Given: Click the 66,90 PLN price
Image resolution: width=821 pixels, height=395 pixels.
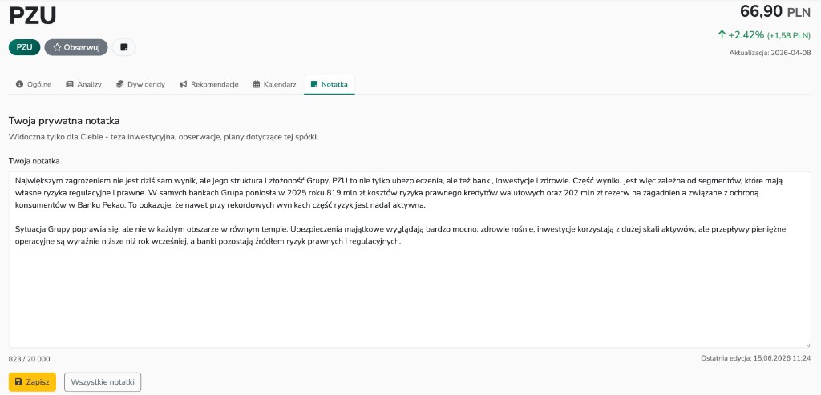Looking at the screenshot, I should (x=775, y=11).
